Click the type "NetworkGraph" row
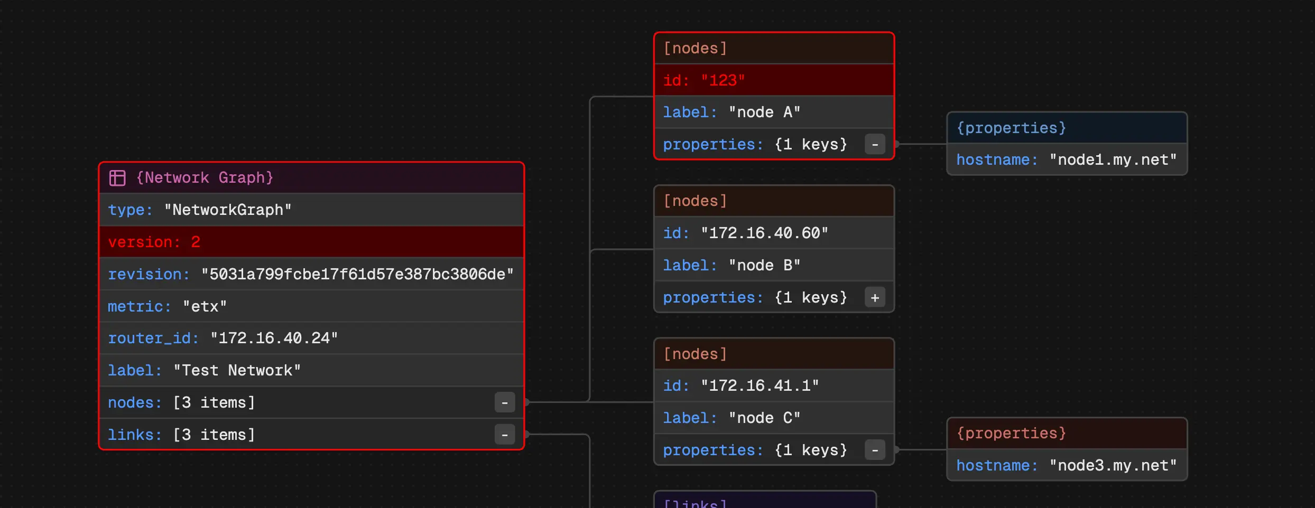This screenshot has width=1315, height=508. pos(311,210)
